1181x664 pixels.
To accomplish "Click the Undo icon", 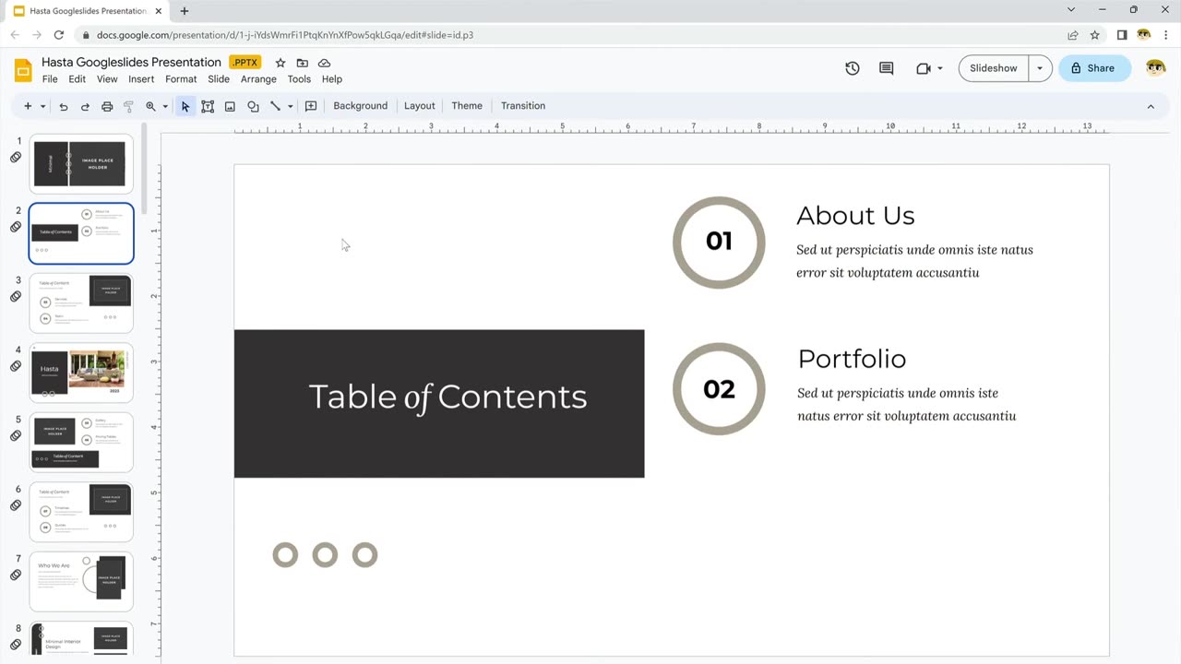I will pyautogui.click(x=64, y=106).
